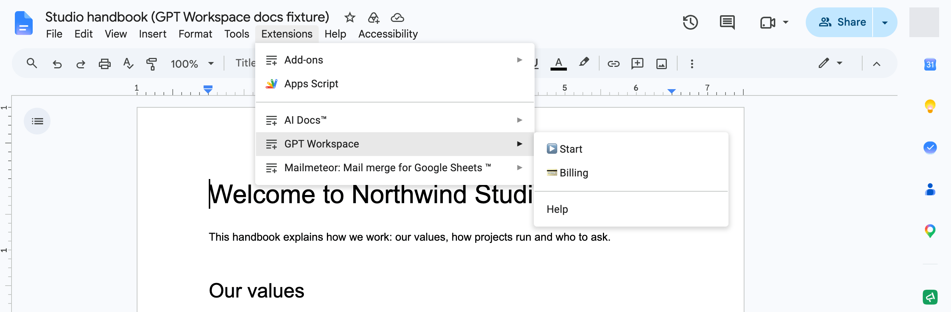This screenshot has width=951, height=312.
Task: Open editing mode pencil dropdown
Action: [x=830, y=63]
